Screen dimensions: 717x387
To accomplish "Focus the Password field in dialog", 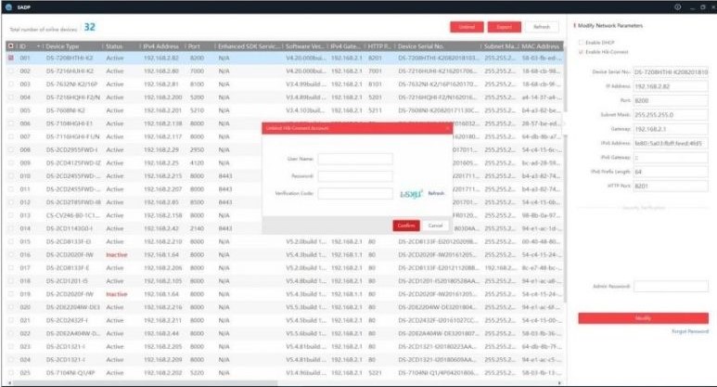I will 355,176.
